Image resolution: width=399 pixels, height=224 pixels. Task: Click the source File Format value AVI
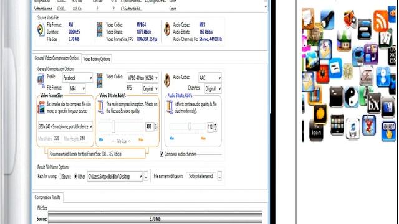[70, 25]
